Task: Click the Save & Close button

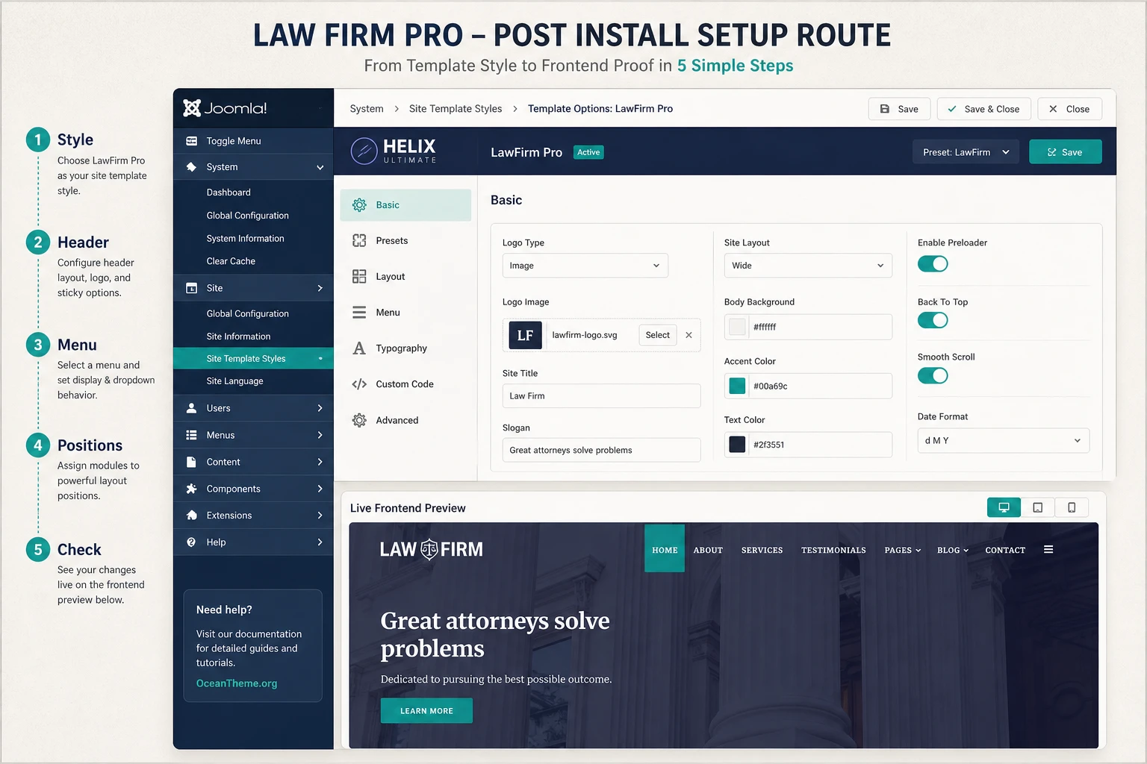Action: 983,109
